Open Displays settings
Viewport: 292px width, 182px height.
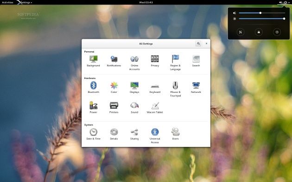point(134,87)
